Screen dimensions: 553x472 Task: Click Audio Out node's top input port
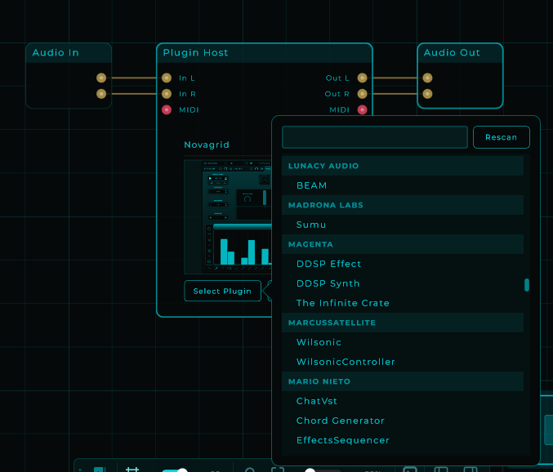click(x=427, y=78)
